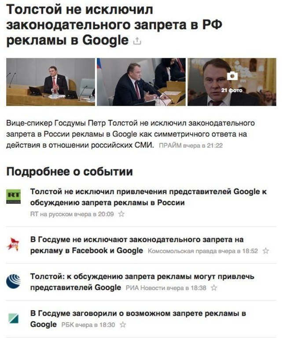Open the ПРАЙМ source link
Image resolution: width=283 pixels, height=338 pixels.
click(170, 146)
